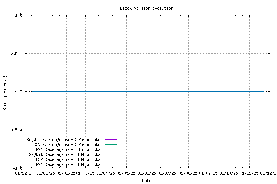Screen dimensions: 277x184
Task: Select 'CSV (average over 144 blocks)' legend label
Action: tap(69, 159)
